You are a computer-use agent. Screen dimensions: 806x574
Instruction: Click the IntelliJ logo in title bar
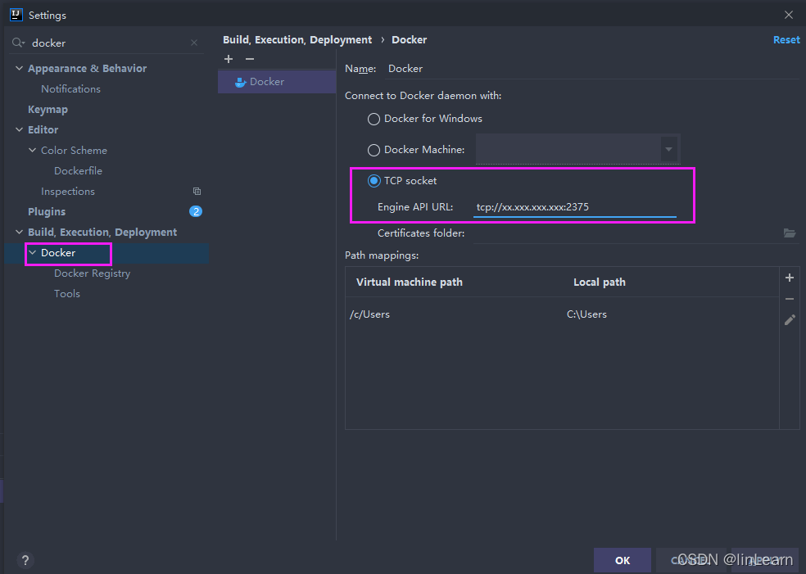point(16,15)
